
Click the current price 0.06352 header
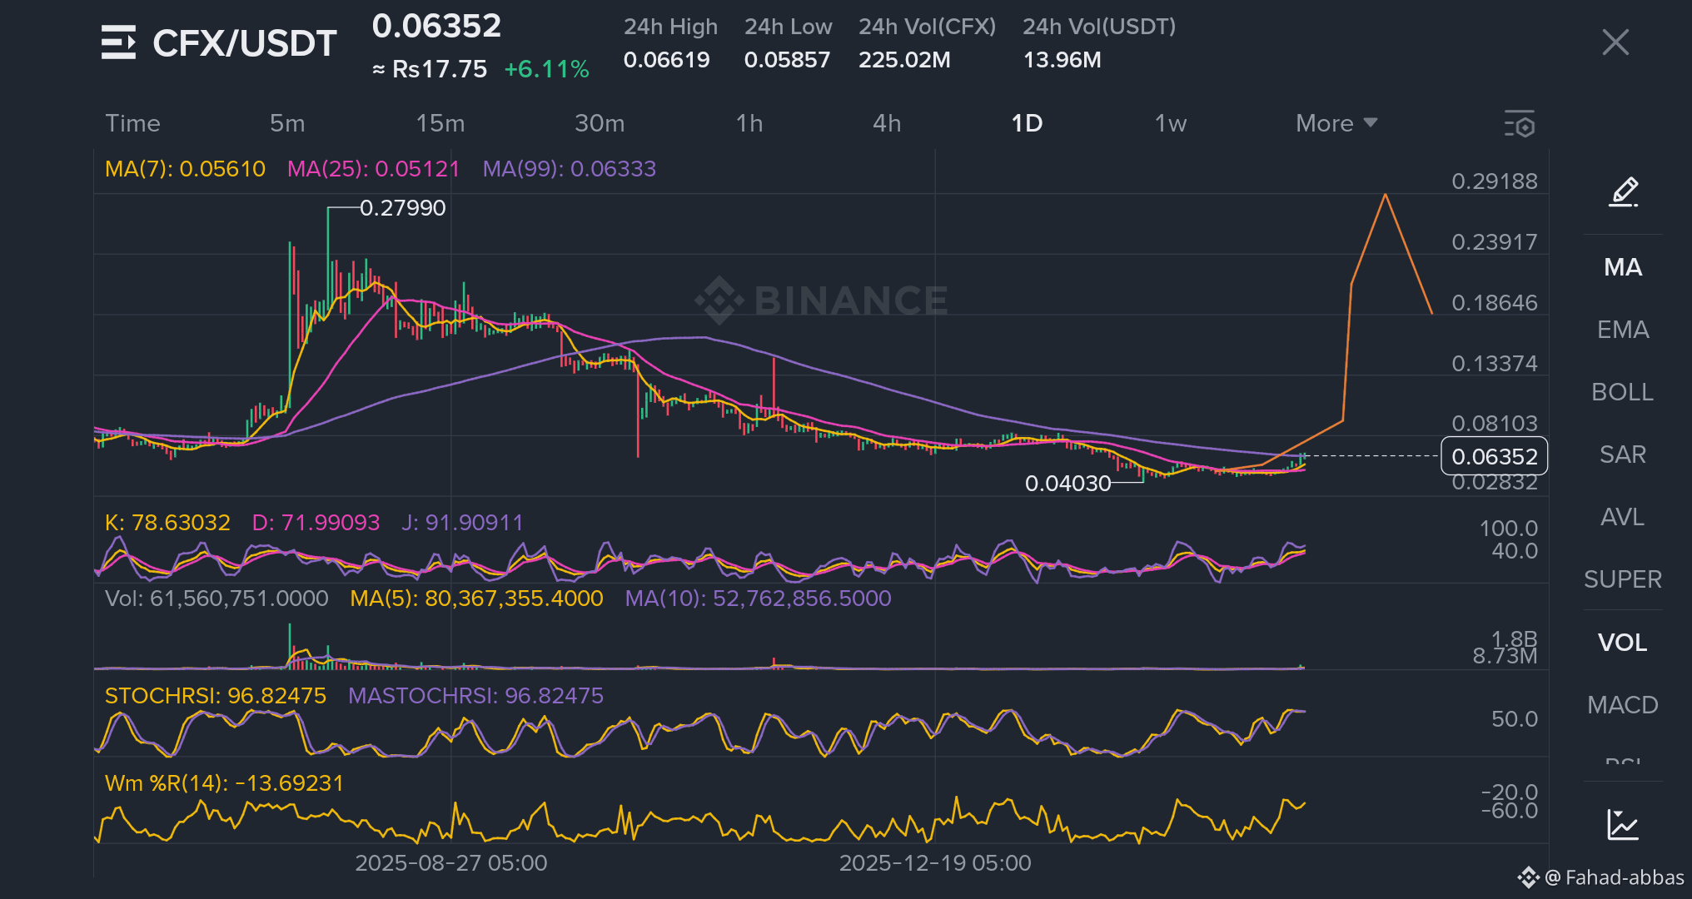436,26
